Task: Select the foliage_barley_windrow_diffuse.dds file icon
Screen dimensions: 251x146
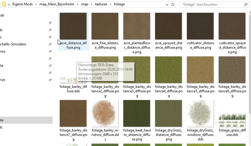Action: [105, 113]
